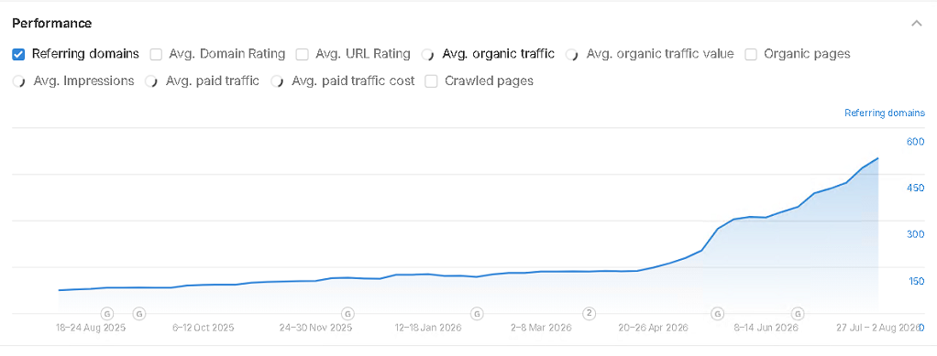Click the Referring domains axis label
The image size is (937, 356).
885,113
